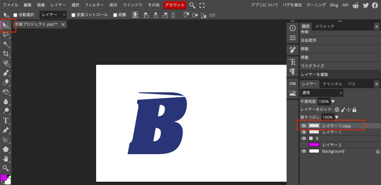Align horizontal centers icon
Image resolution: width=381 pixels, height=185 pixels.
156,15
